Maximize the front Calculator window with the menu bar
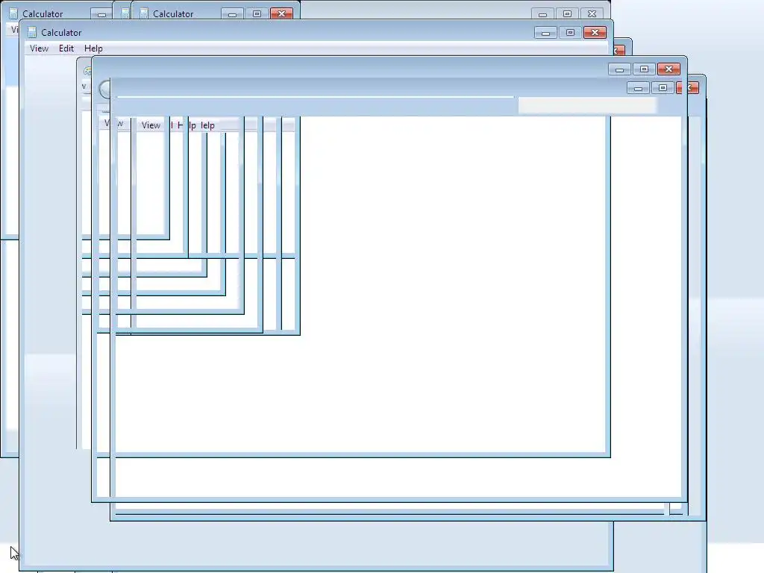The width and height of the screenshot is (764, 573). (570, 33)
